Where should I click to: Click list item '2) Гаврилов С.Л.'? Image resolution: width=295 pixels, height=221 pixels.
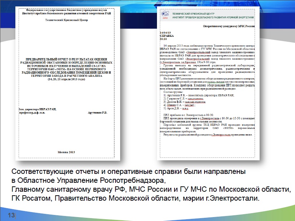[x=184, y=99]
